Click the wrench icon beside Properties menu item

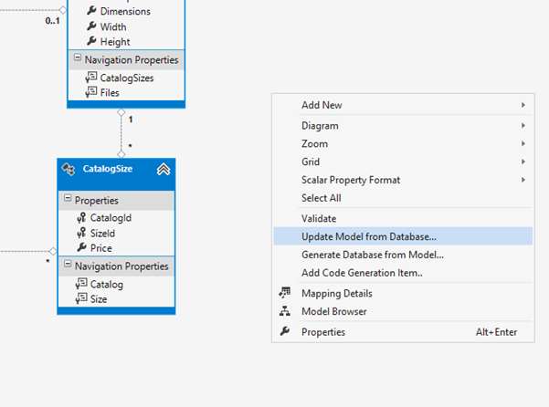(x=284, y=332)
